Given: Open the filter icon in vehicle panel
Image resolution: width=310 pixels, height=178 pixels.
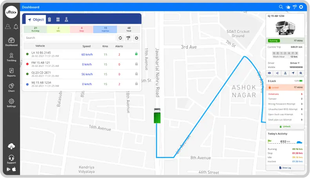Looking at the screenshot, I should point(128,38).
